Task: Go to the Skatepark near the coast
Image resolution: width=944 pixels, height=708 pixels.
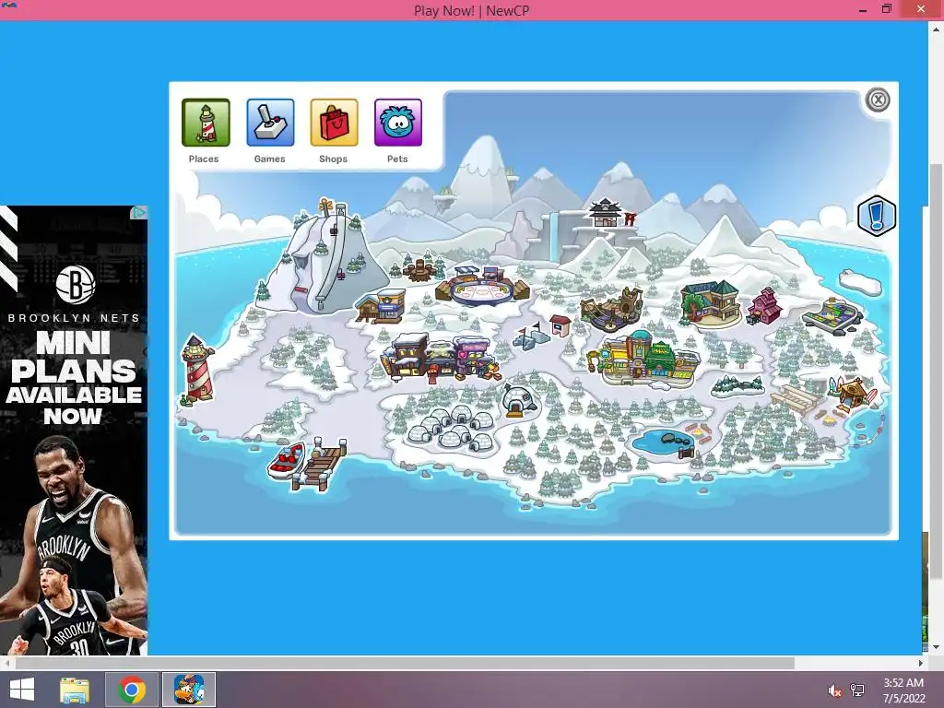Action: 833,315
